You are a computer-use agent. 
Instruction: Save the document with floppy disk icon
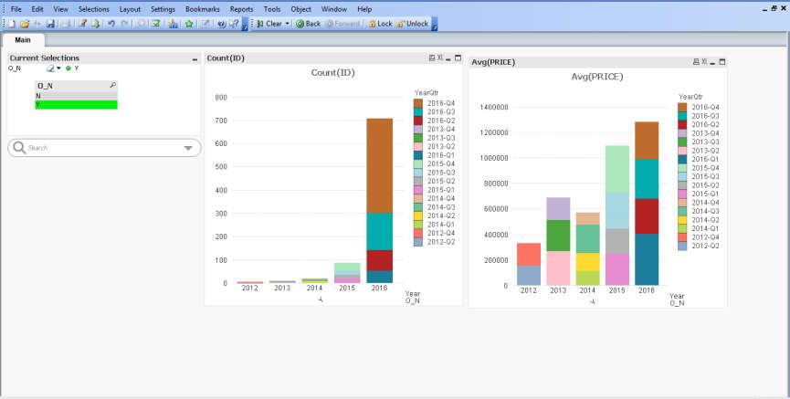coord(50,24)
